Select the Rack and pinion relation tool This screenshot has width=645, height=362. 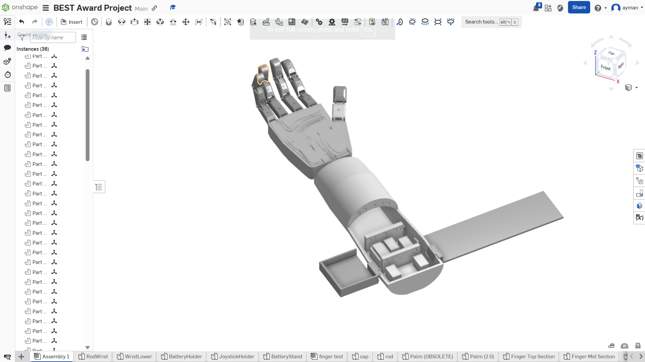(332, 22)
